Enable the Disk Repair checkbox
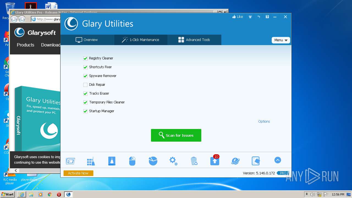The width and height of the screenshot is (352, 198). (85, 85)
